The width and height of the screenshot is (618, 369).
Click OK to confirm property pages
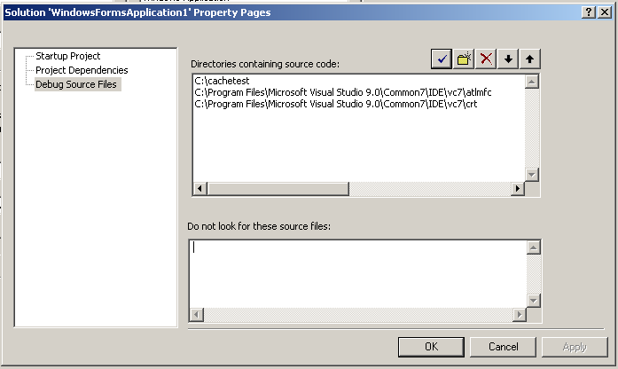[431, 347]
